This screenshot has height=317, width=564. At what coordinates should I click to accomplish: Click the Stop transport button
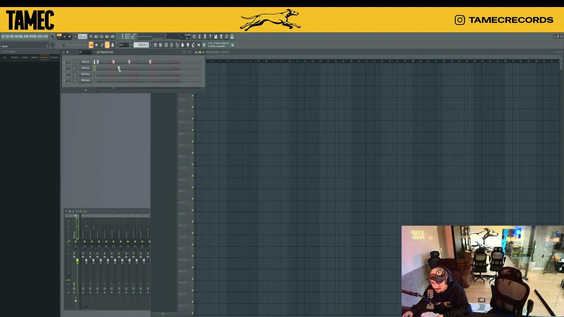(x=69, y=37)
